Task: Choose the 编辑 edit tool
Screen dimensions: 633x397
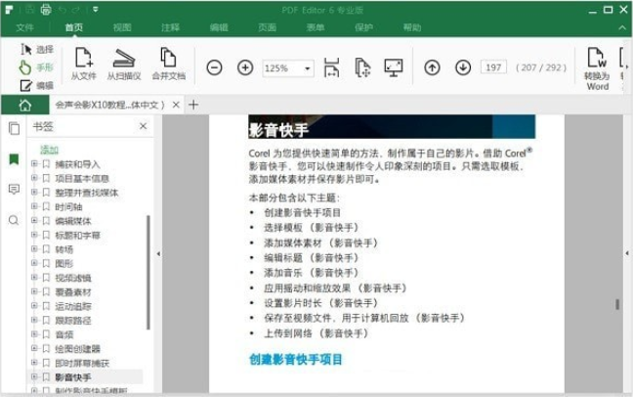Action: (37, 85)
